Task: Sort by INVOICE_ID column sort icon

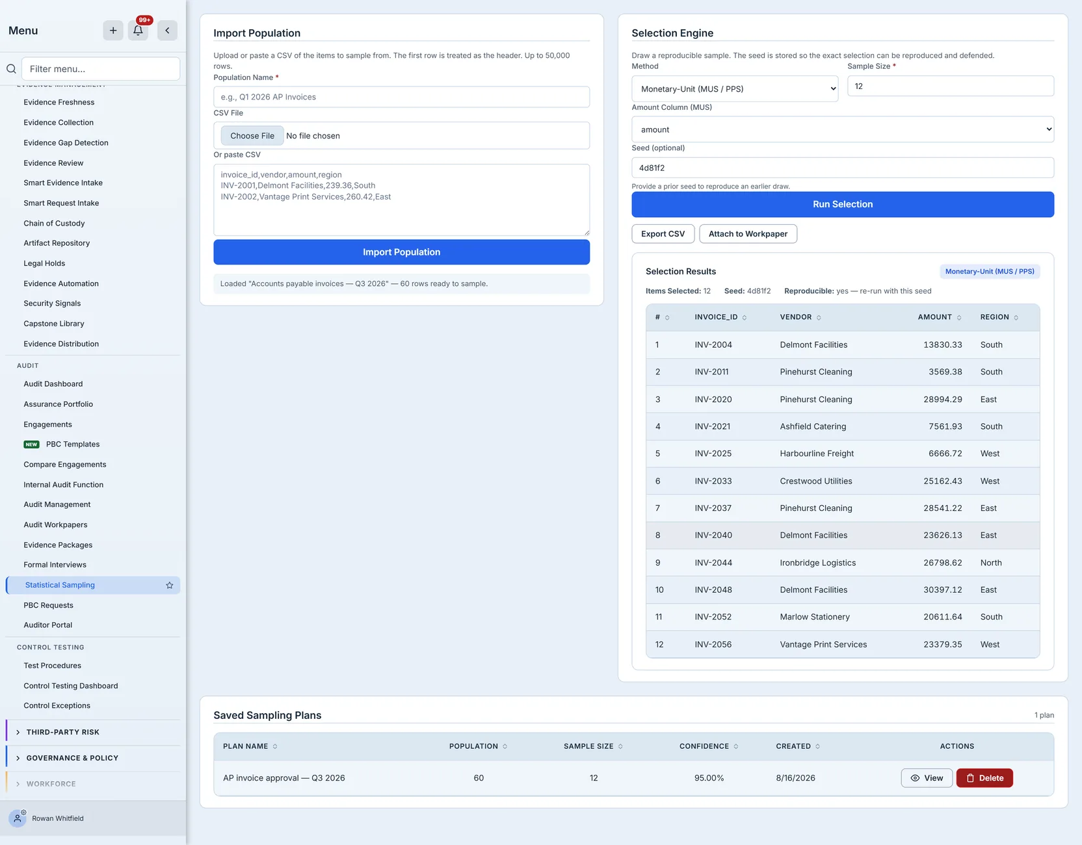Action: click(x=745, y=318)
